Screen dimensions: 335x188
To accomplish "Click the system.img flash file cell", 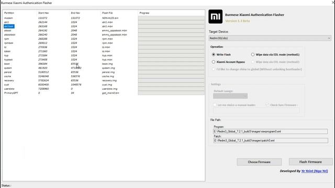I will (108, 68).
